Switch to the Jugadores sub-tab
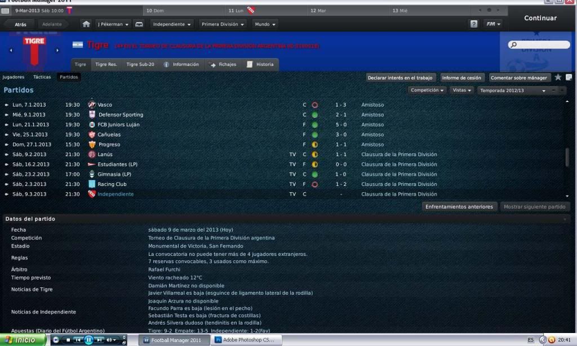 point(14,77)
